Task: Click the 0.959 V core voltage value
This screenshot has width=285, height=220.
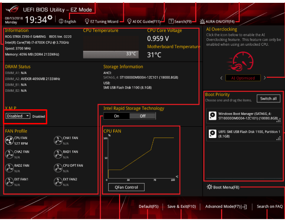Action: (x=158, y=39)
